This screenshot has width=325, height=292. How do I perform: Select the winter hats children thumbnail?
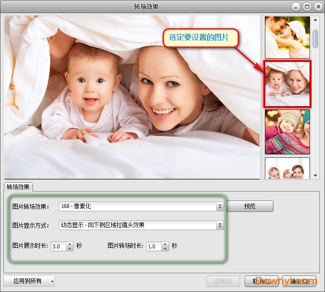coord(287,132)
